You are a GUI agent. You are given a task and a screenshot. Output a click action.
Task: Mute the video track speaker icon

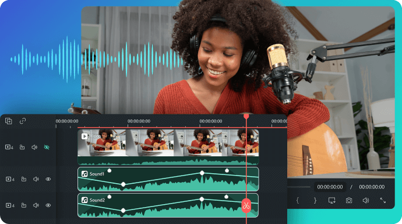click(x=34, y=147)
